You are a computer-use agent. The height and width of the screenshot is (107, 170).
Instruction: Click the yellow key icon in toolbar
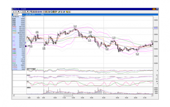(67, 12)
